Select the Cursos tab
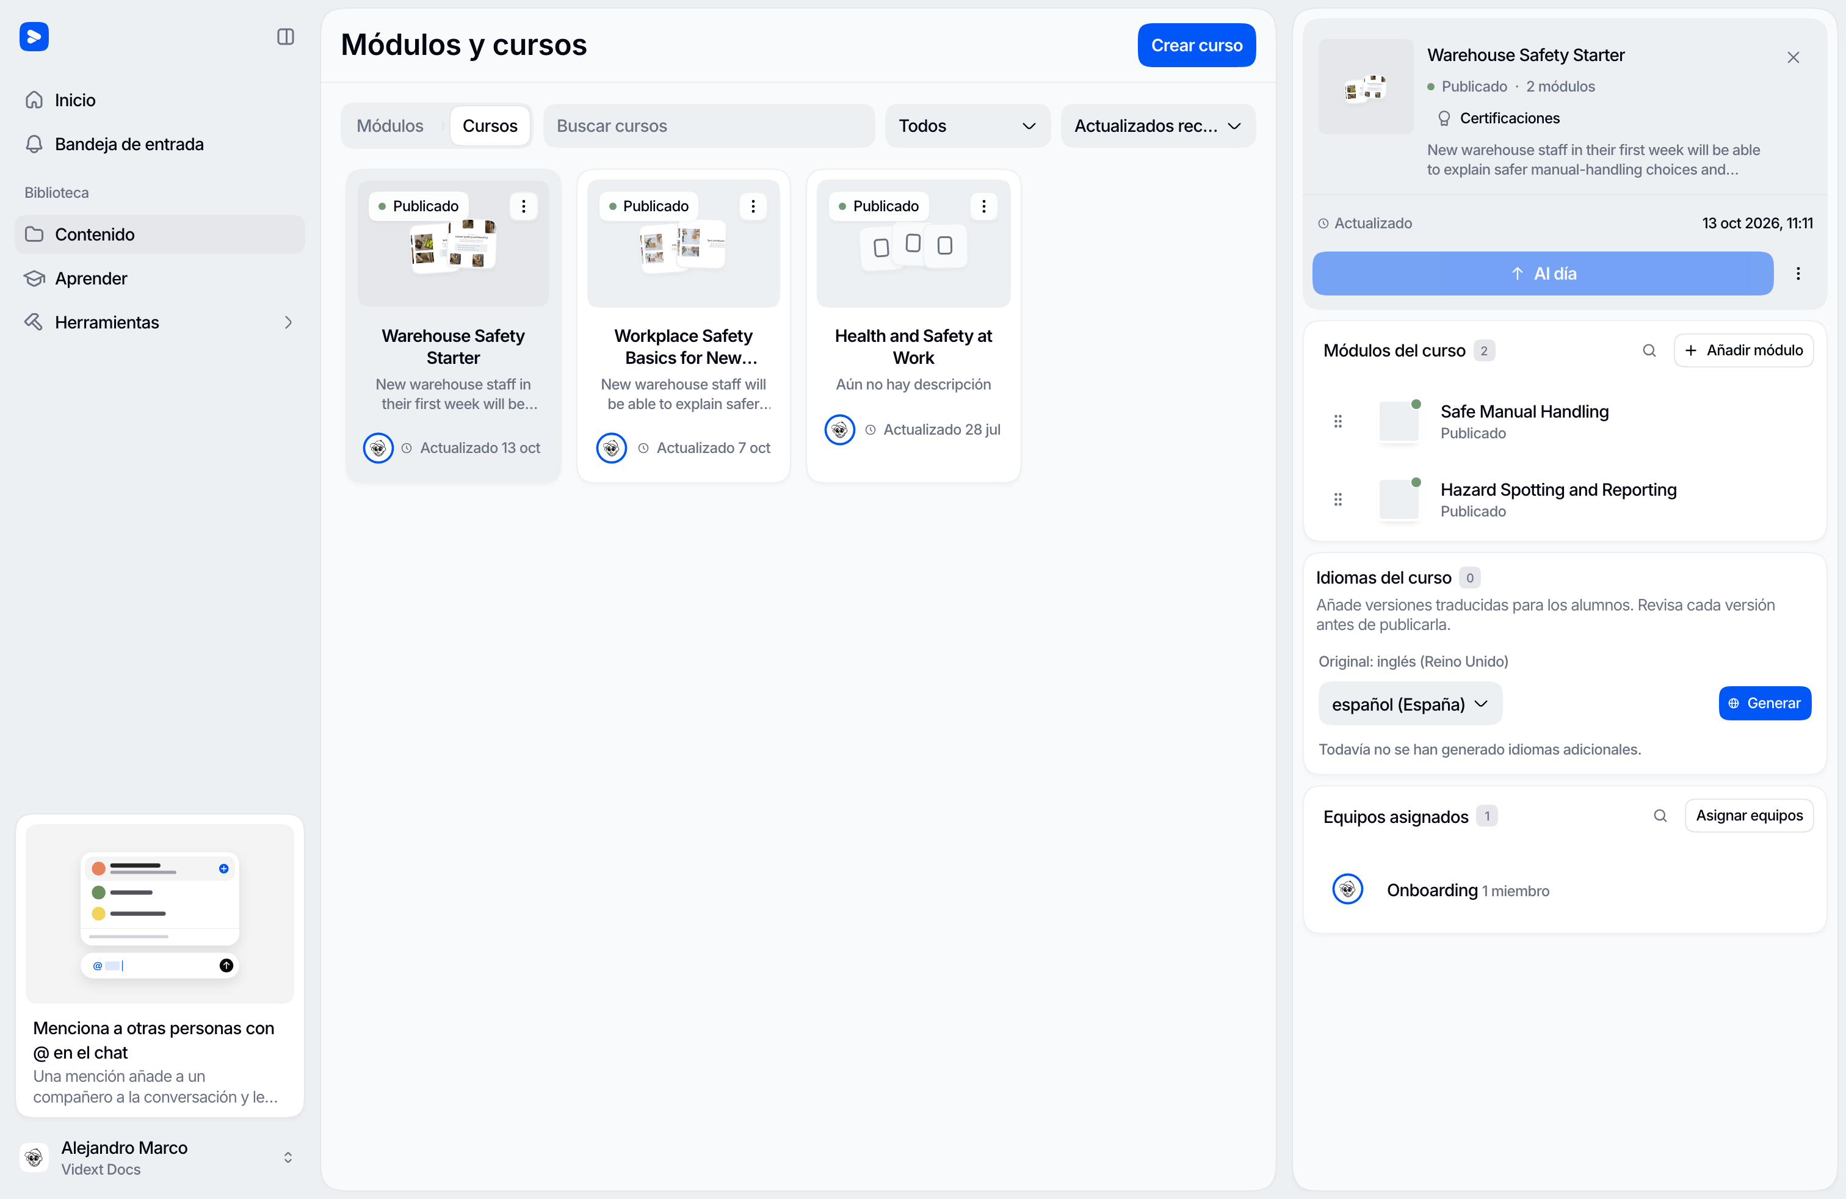Viewport: 1846px width, 1199px height. [490, 126]
